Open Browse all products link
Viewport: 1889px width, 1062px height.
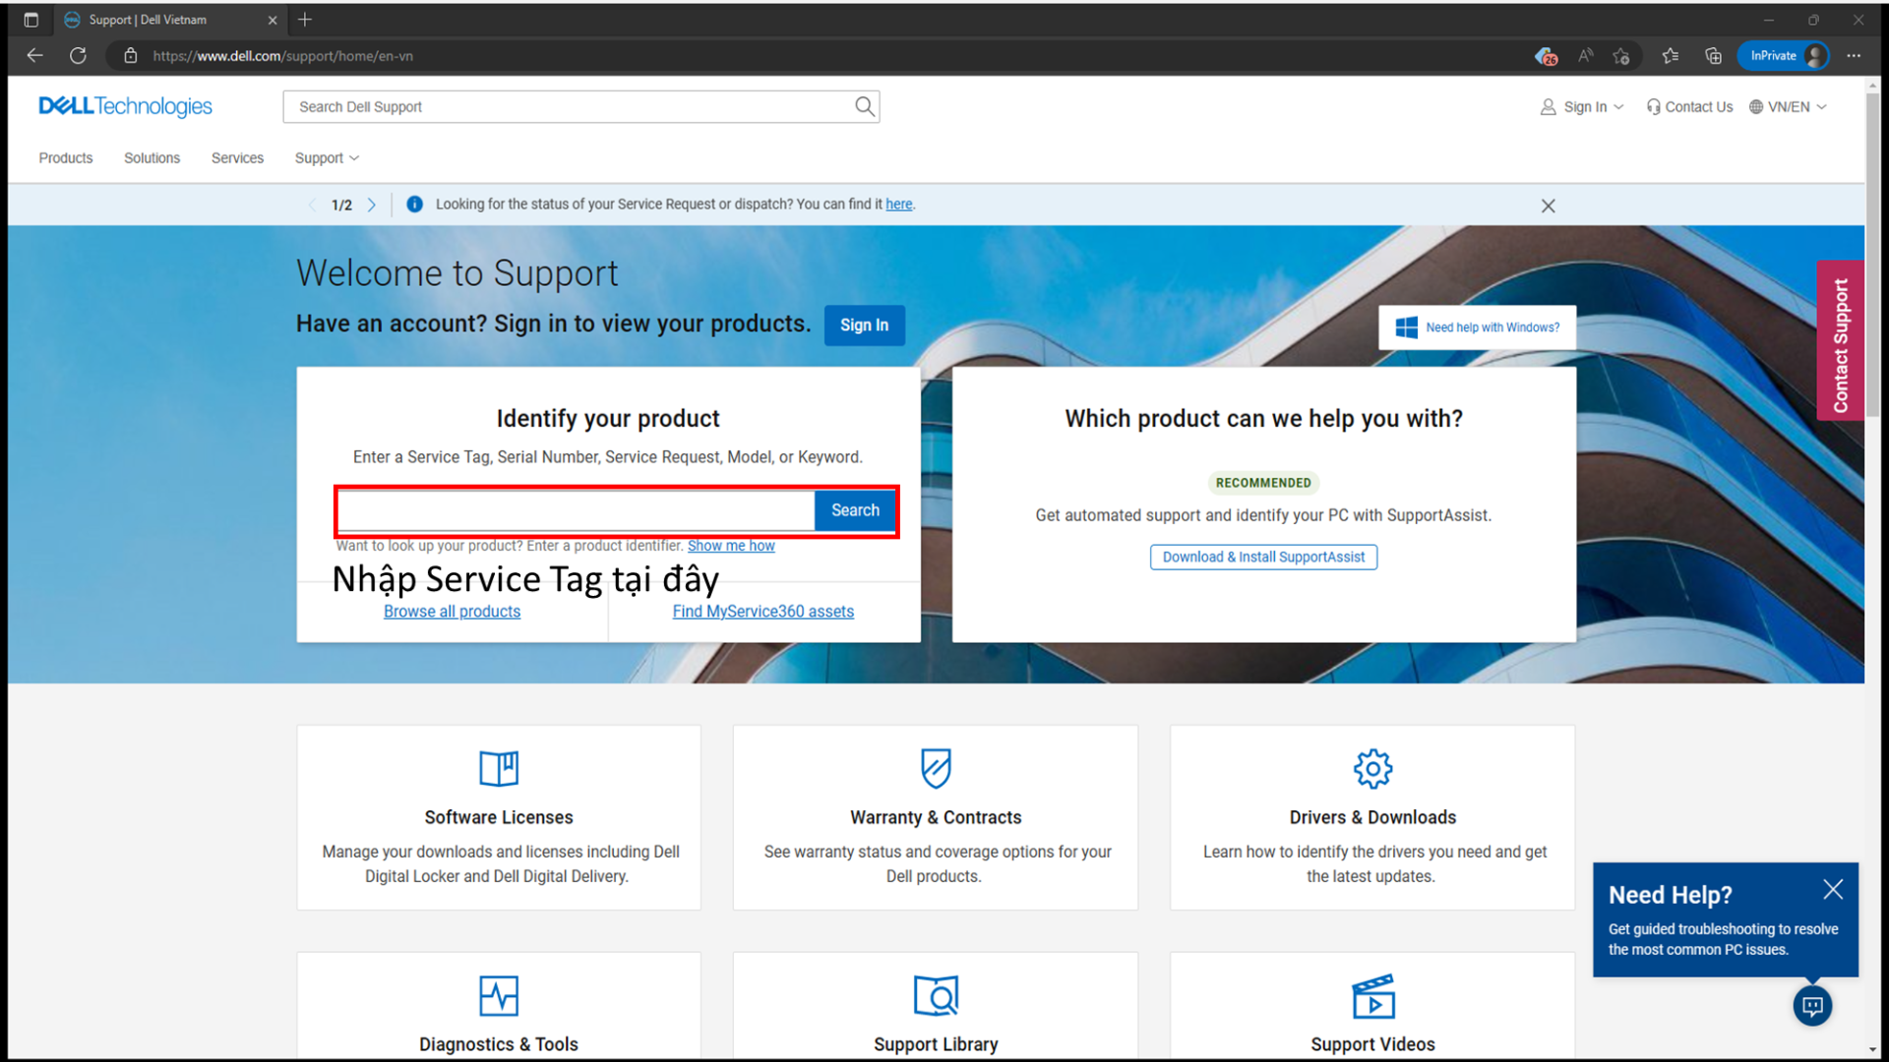click(x=452, y=612)
